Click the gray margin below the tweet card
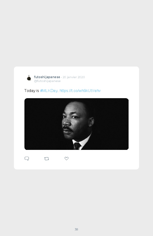 [x=76, y=196]
